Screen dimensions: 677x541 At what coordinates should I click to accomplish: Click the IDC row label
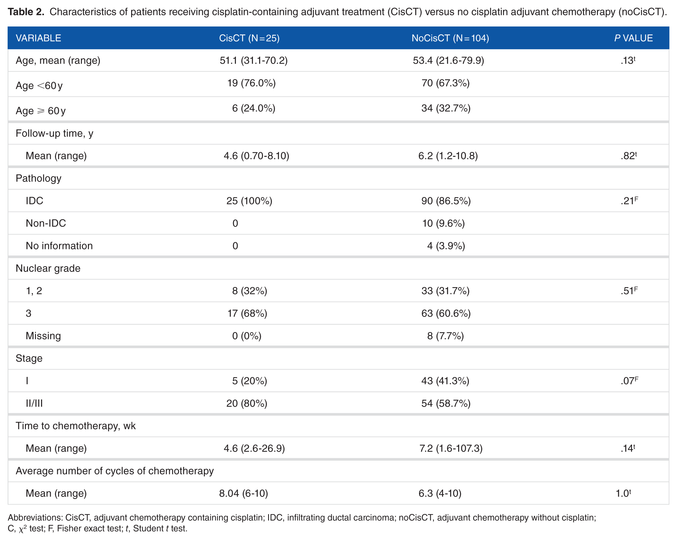pos(35,201)
